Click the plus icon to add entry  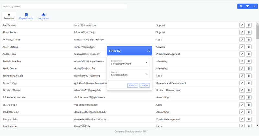point(254,6)
